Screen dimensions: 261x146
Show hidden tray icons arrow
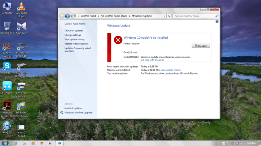coord(219,143)
